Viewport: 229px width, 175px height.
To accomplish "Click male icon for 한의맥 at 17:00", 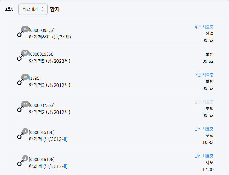I will (20, 163).
